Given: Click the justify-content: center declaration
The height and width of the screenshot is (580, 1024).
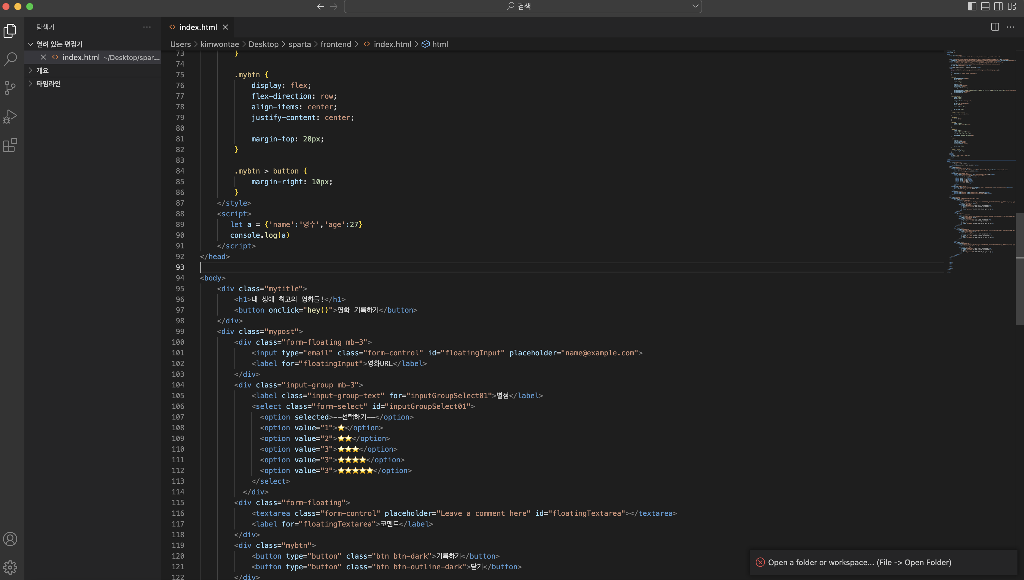Looking at the screenshot, I should coord(303,118).
